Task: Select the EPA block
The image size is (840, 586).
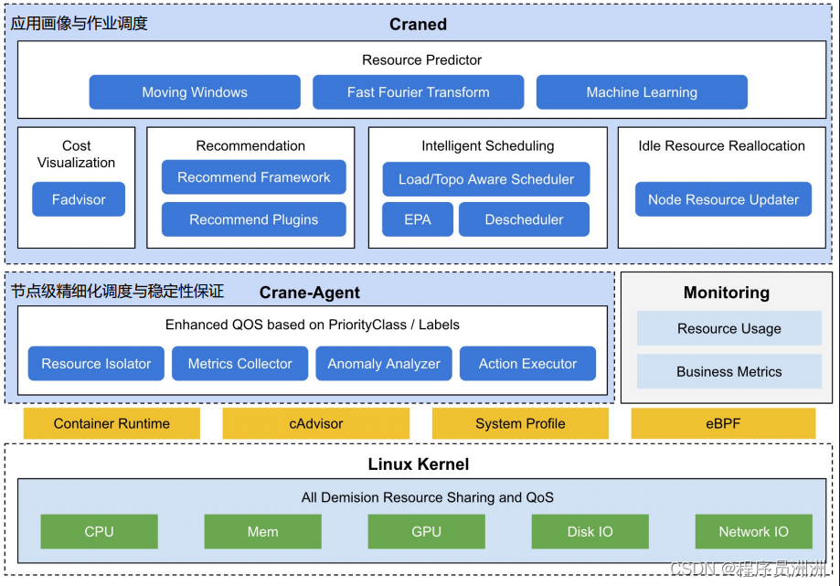Action: (x=418, y=219)
